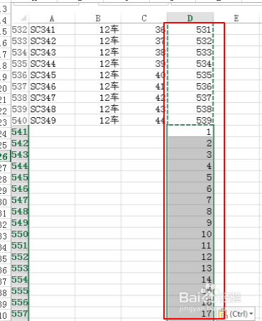
Task: Click the 12车 cell in SC344 row
Action: coord(98,63)
